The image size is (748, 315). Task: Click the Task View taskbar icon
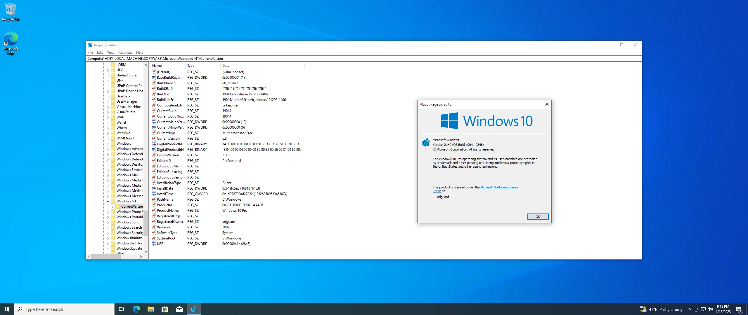pyautogui.click(x=122, y=309)
